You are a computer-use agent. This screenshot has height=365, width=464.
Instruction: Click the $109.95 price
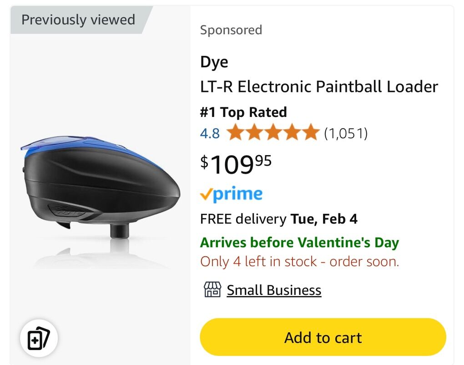point(236,164)
